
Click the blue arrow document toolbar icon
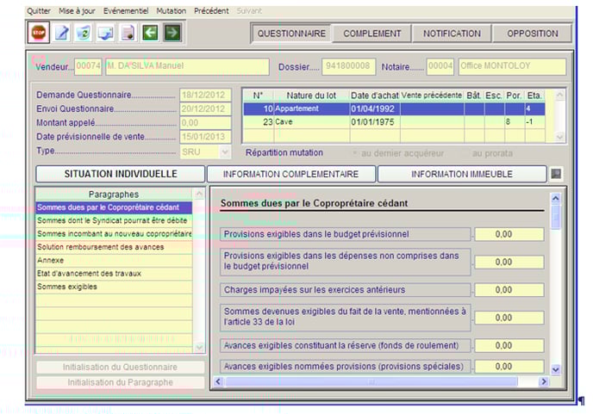(105, 33)
